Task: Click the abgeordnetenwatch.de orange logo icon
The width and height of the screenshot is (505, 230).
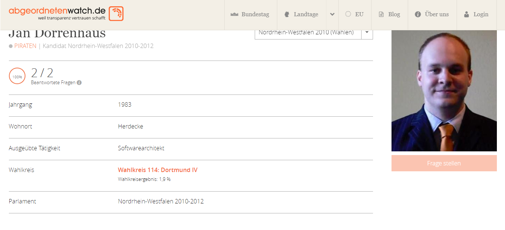Action: (116, 14)
